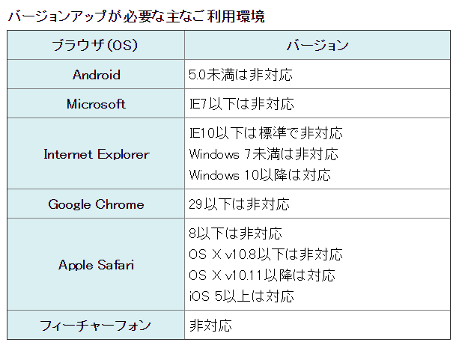This screenshot has width=456, height=348.
Task: Select the フィーチャーフォン row label
Action: pyautogui.click(x=96, y=326)
